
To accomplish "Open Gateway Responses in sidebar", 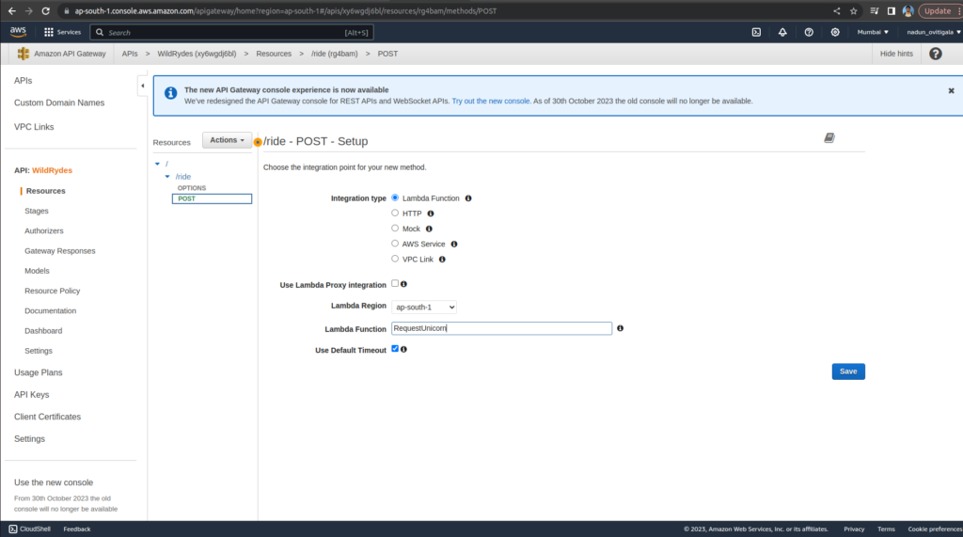I will [x=59, y=251].
